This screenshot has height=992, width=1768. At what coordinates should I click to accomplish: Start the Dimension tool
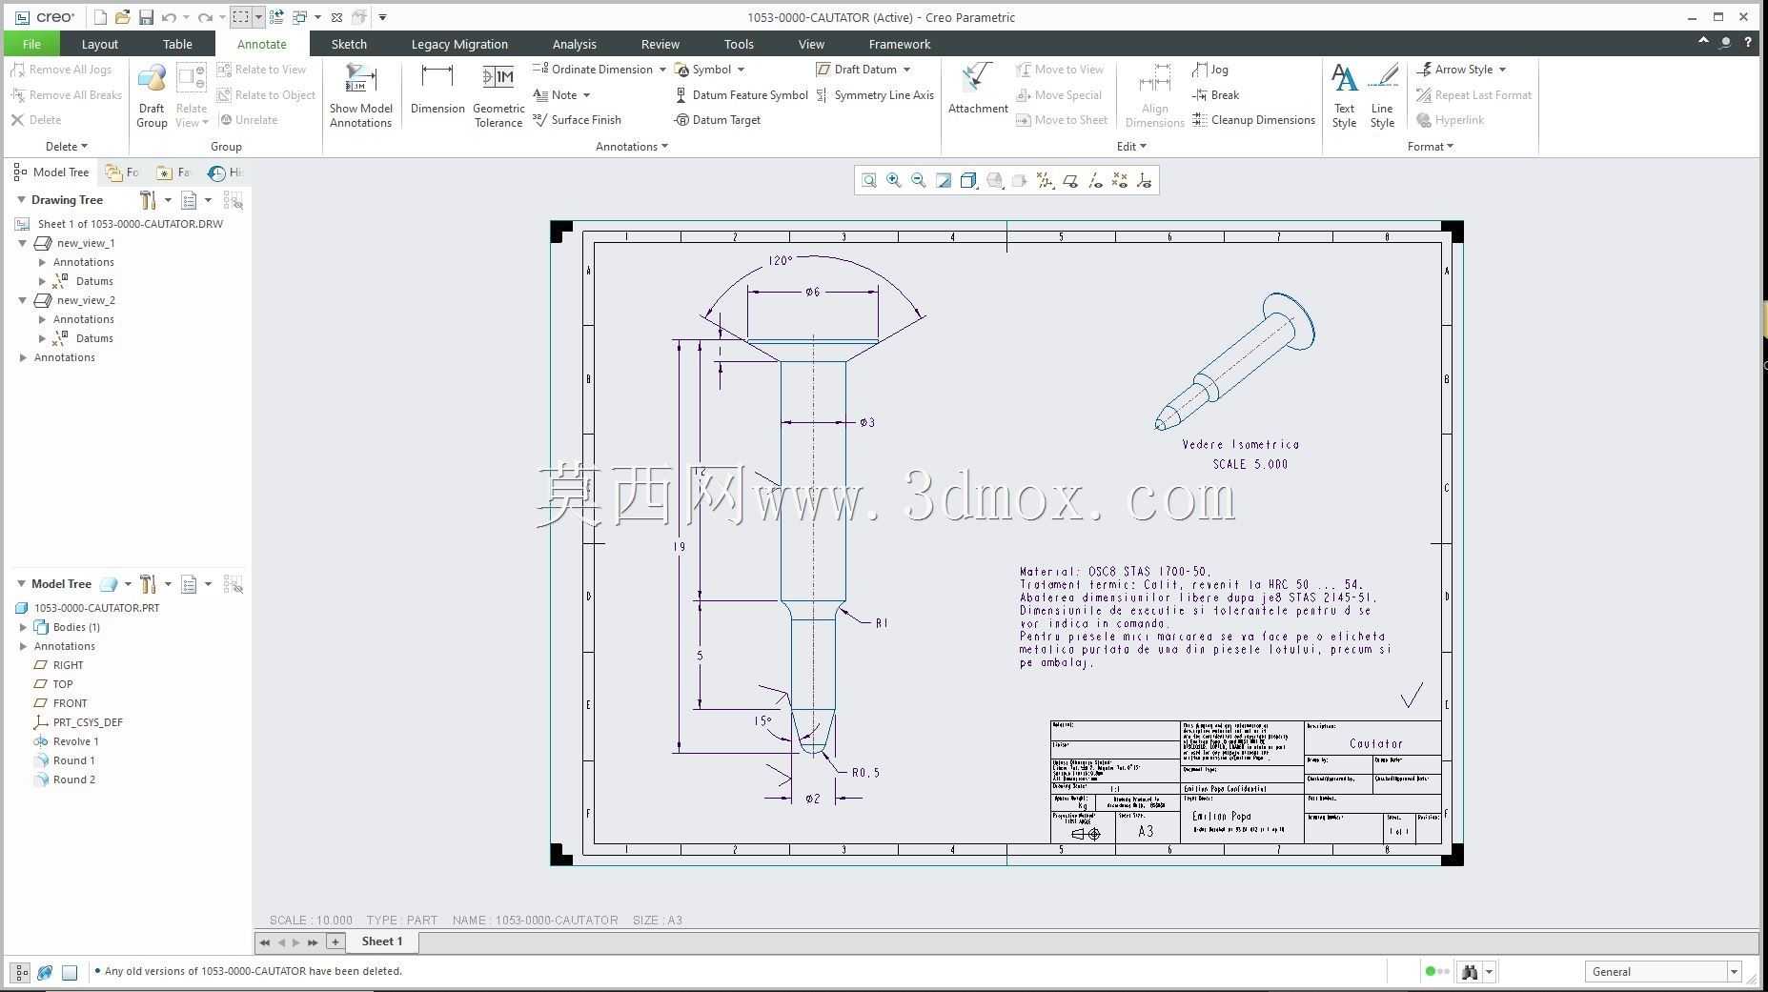point(437,91)
